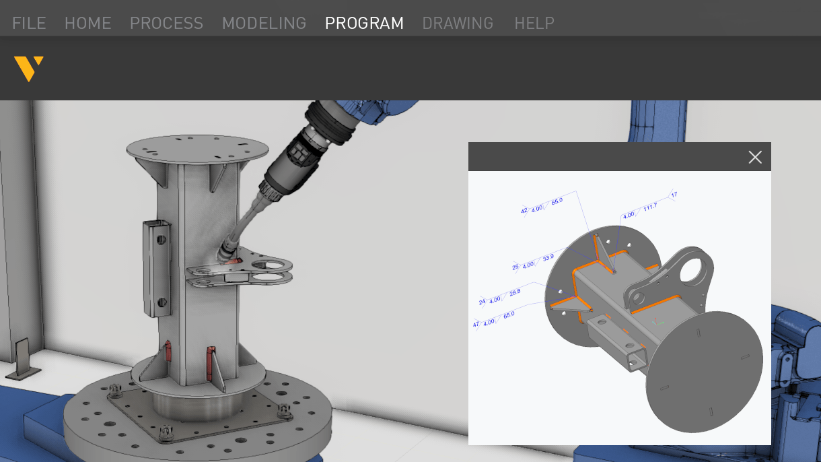Open the PROCESS tab
The image size is (821, 462).
166,23
